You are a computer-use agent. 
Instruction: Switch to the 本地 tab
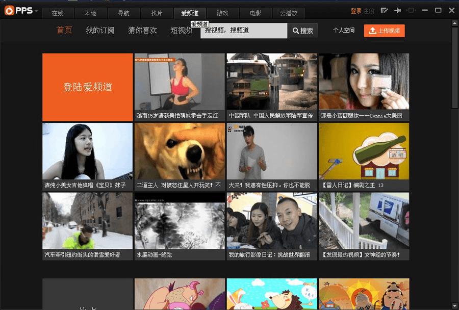[x=90, y=13]
